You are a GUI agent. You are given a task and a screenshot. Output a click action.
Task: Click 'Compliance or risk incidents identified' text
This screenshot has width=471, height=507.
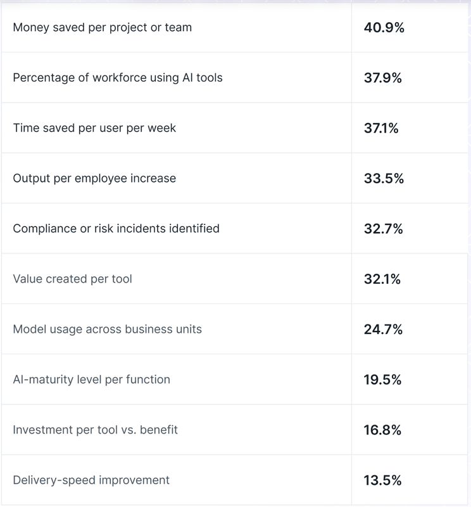116,229
